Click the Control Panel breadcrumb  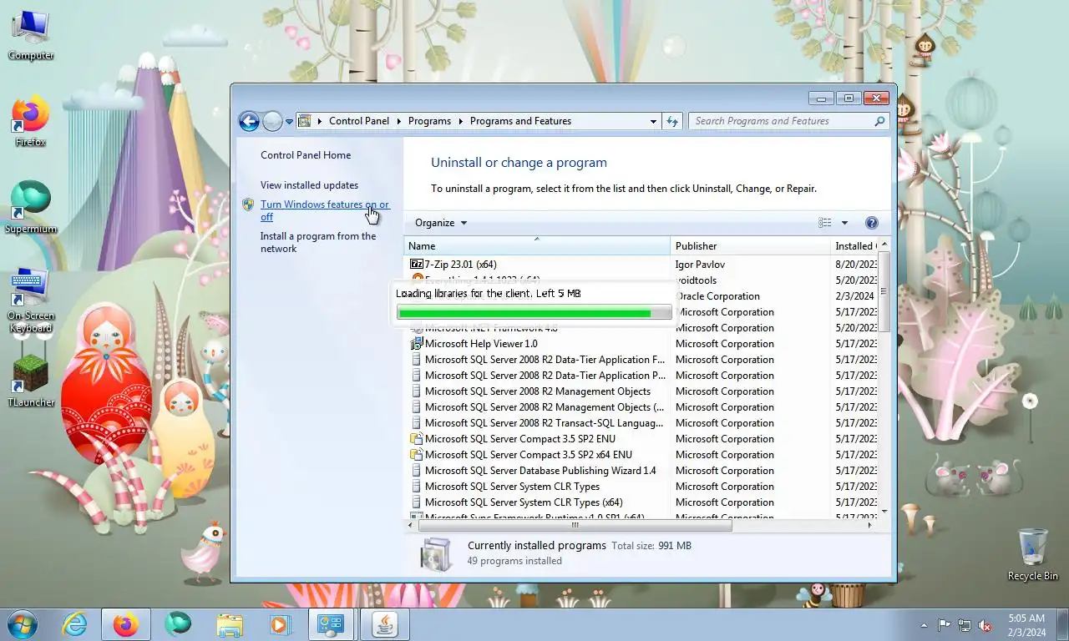pos(359,121)
